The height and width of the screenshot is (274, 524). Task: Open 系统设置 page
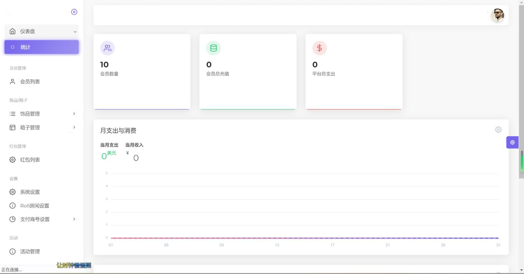(x=30, y=192)
